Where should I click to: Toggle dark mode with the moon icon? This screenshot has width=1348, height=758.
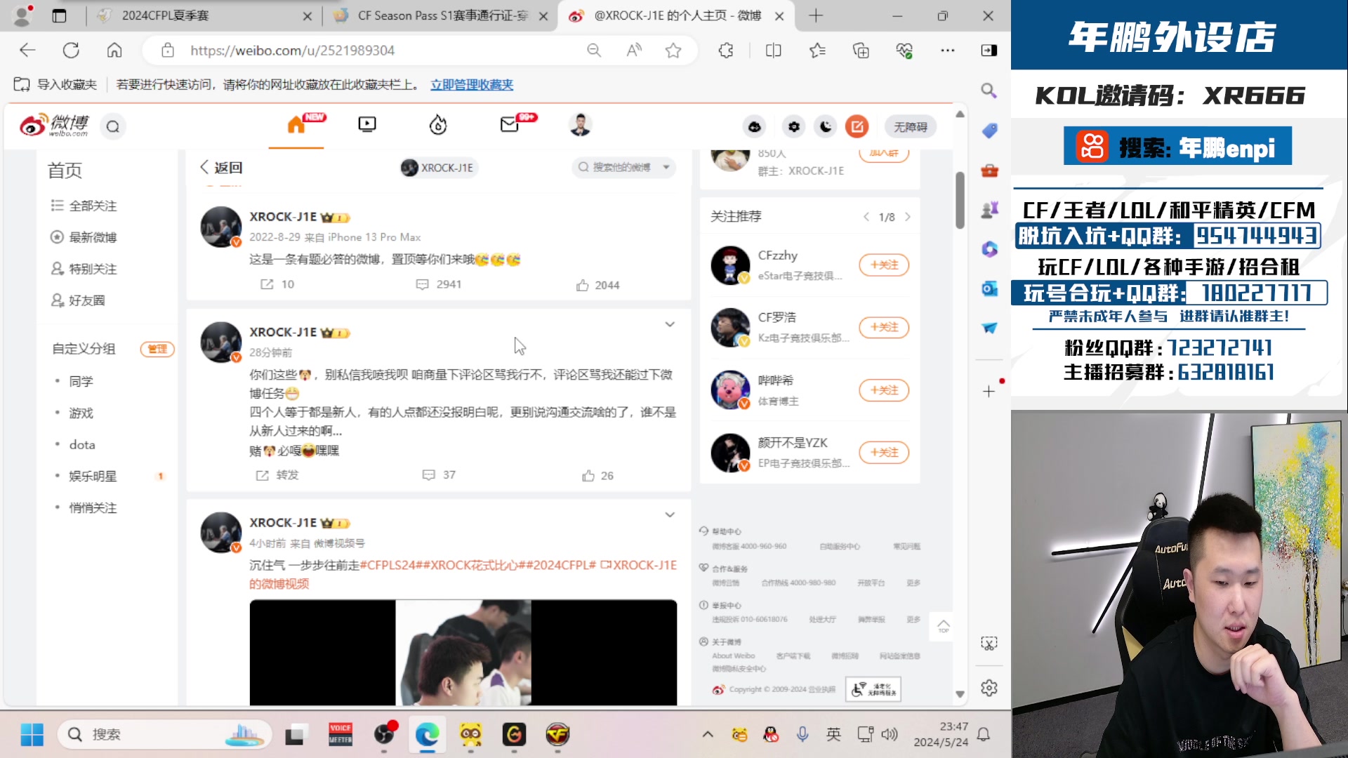[825, 126]
